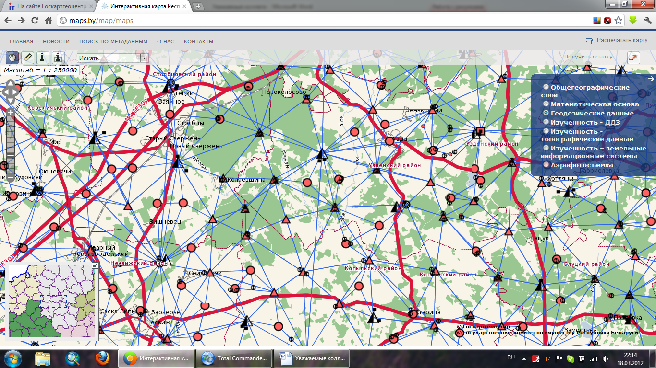Collapse the layers panel arrow
The width and height of the screenshot is (656, 368).
[651, 79]
